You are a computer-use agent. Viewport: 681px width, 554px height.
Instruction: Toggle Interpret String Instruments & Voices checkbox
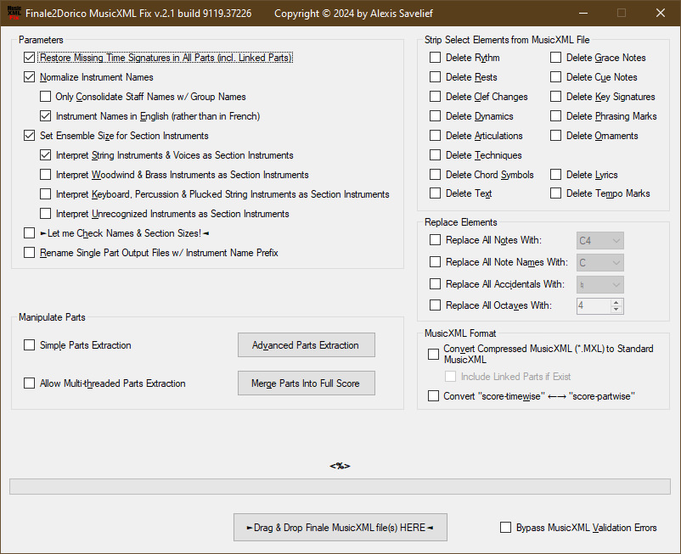coord(45,155)
